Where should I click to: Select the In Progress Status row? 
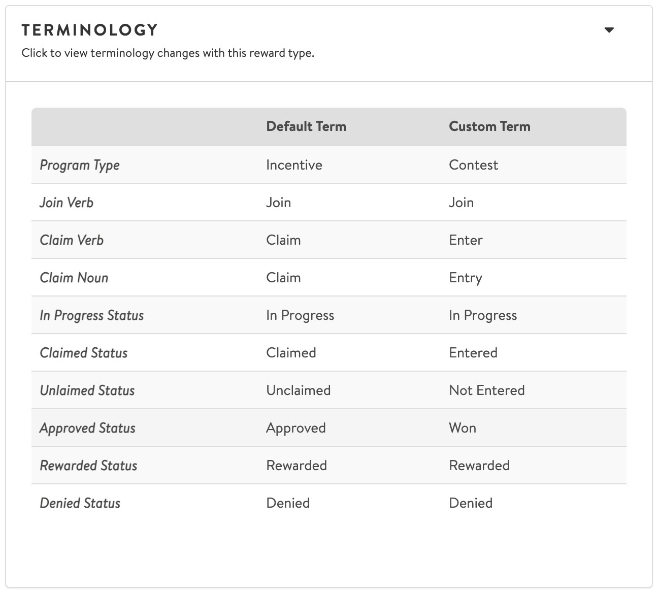pos(92,315)
